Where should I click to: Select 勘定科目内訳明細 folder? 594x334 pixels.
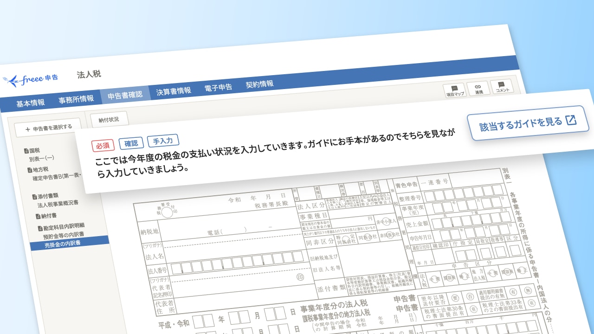(x=61, y=227)
